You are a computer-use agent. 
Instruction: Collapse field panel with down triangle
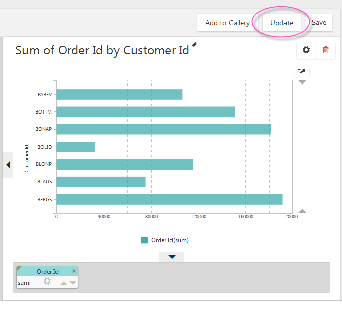[x=172, y=257]
